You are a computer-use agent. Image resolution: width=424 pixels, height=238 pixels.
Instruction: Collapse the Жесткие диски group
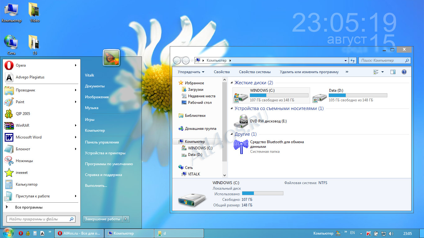(x=231, y=83)
